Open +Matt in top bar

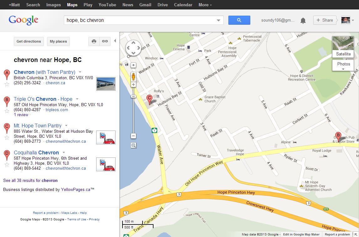coord(14,5)
